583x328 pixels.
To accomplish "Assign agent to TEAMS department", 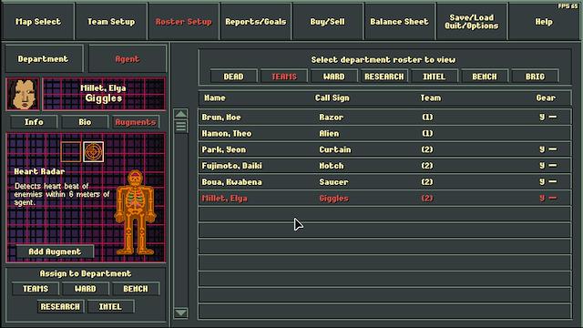I will pyautogui.click(x=36, y=289).
